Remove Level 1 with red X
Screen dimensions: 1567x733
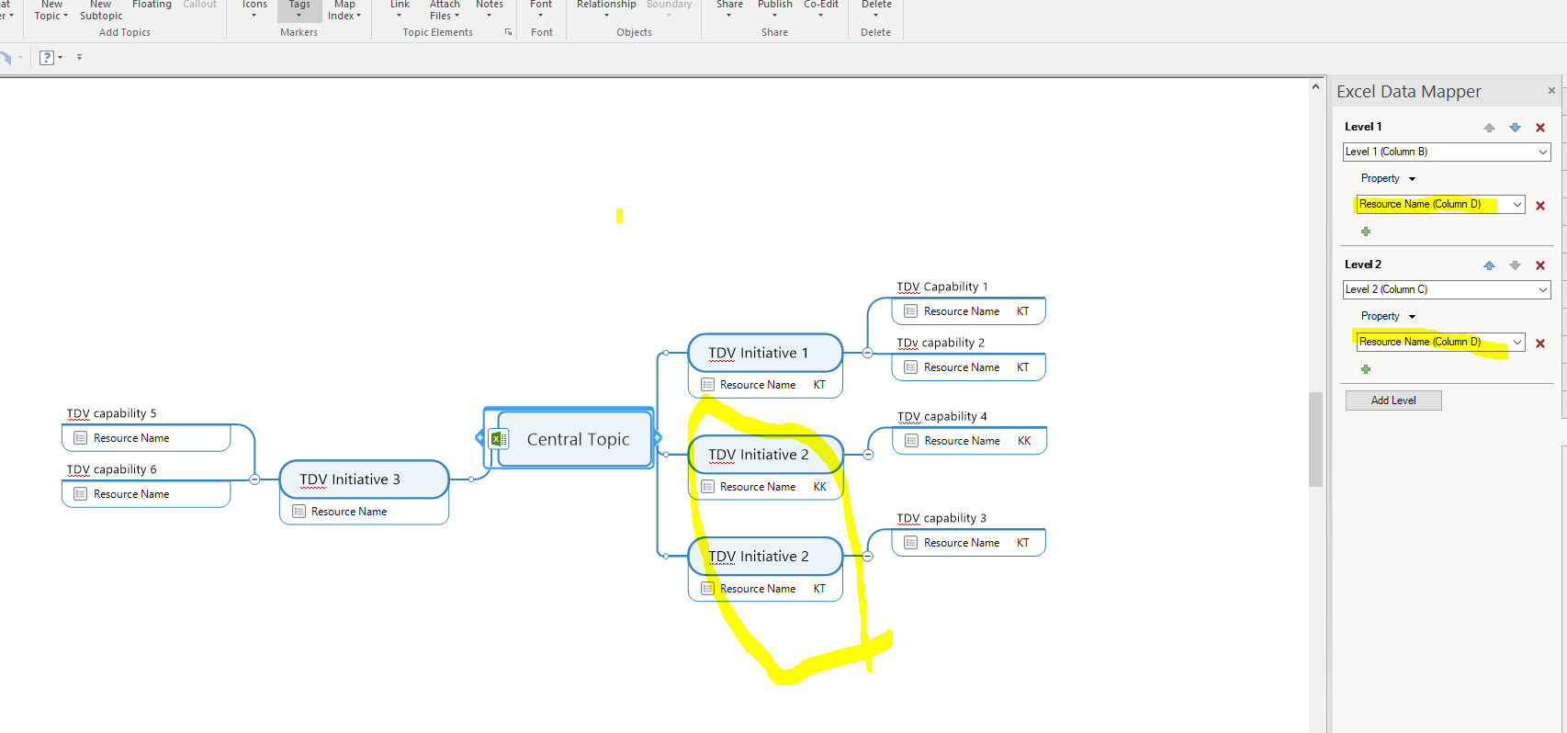tap(1540, 128)
